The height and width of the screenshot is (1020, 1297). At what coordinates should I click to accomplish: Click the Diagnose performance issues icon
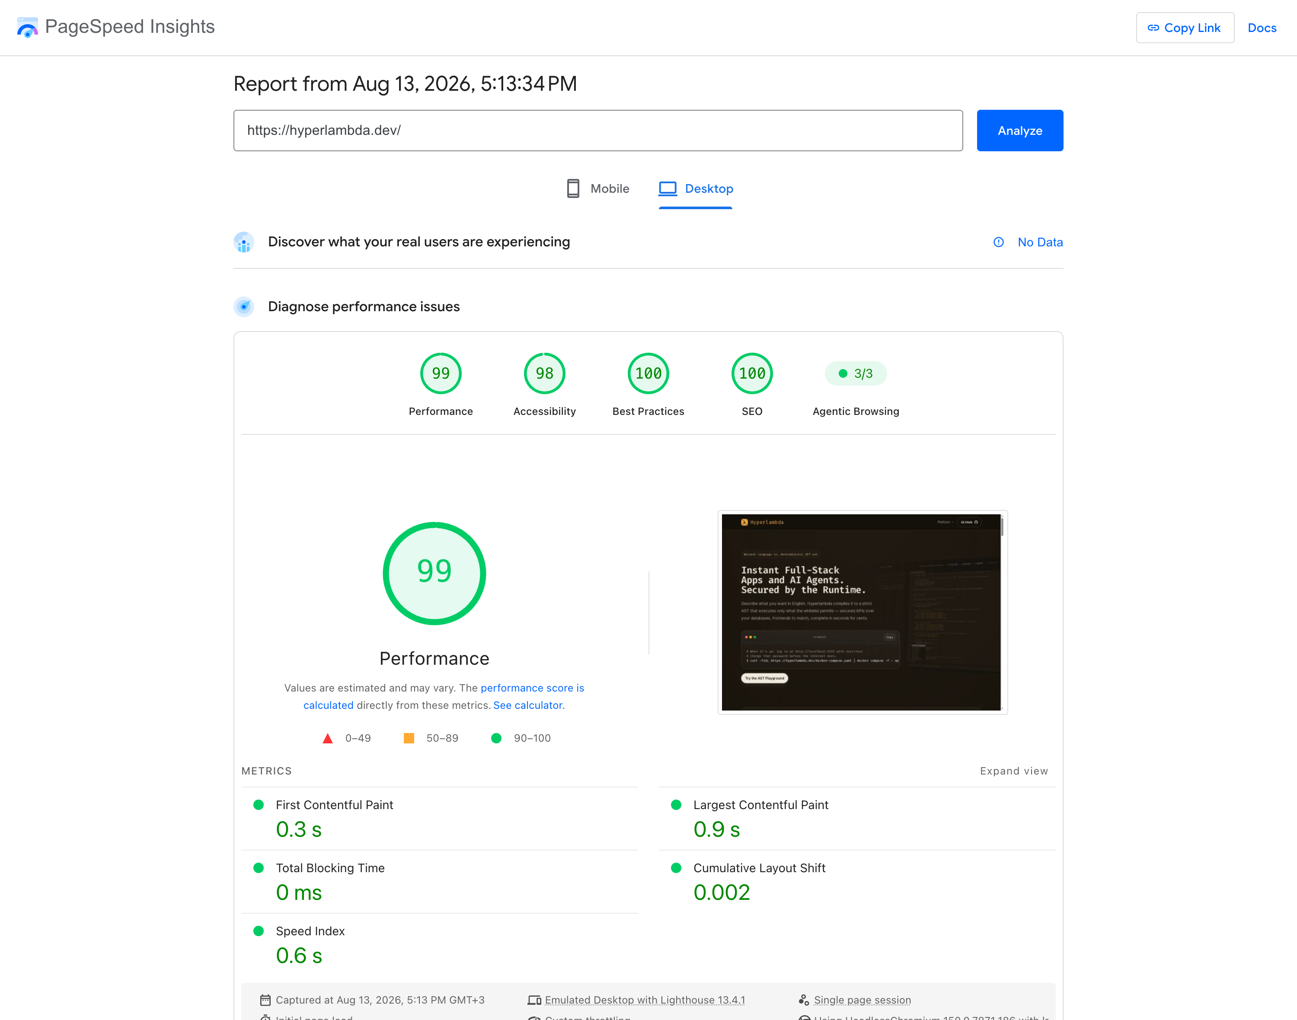(244, 306)
